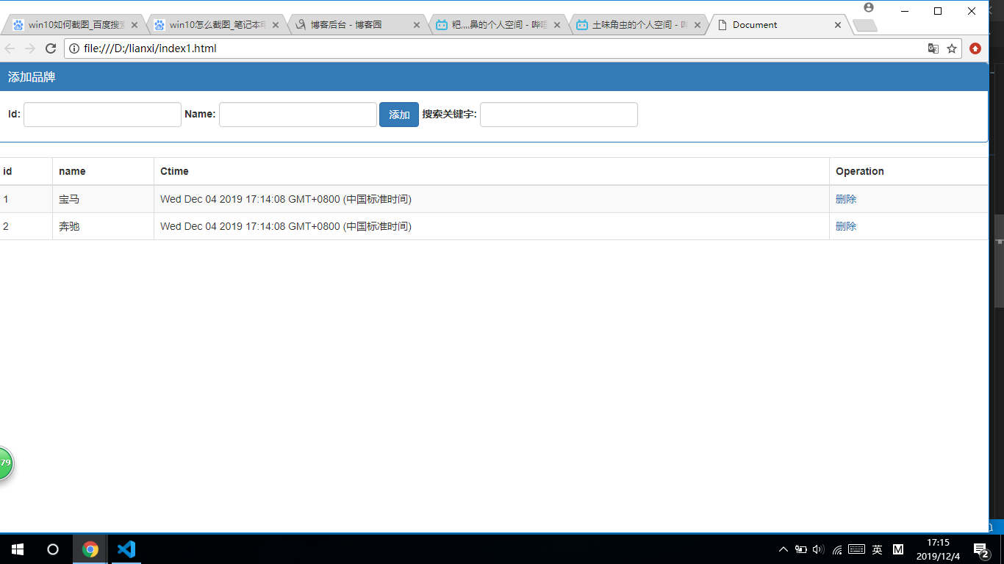The height and width of the screenshot is (564, 1004).
Task: Show hidden tray icons chevron
Action: 784,549
